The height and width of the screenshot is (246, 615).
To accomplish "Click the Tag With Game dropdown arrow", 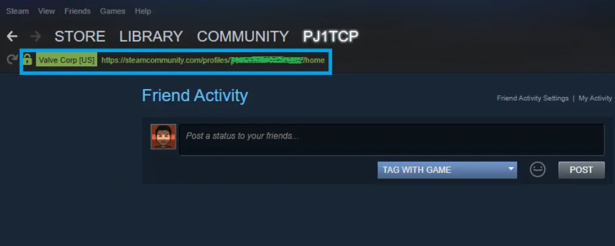I will point(510,169).
